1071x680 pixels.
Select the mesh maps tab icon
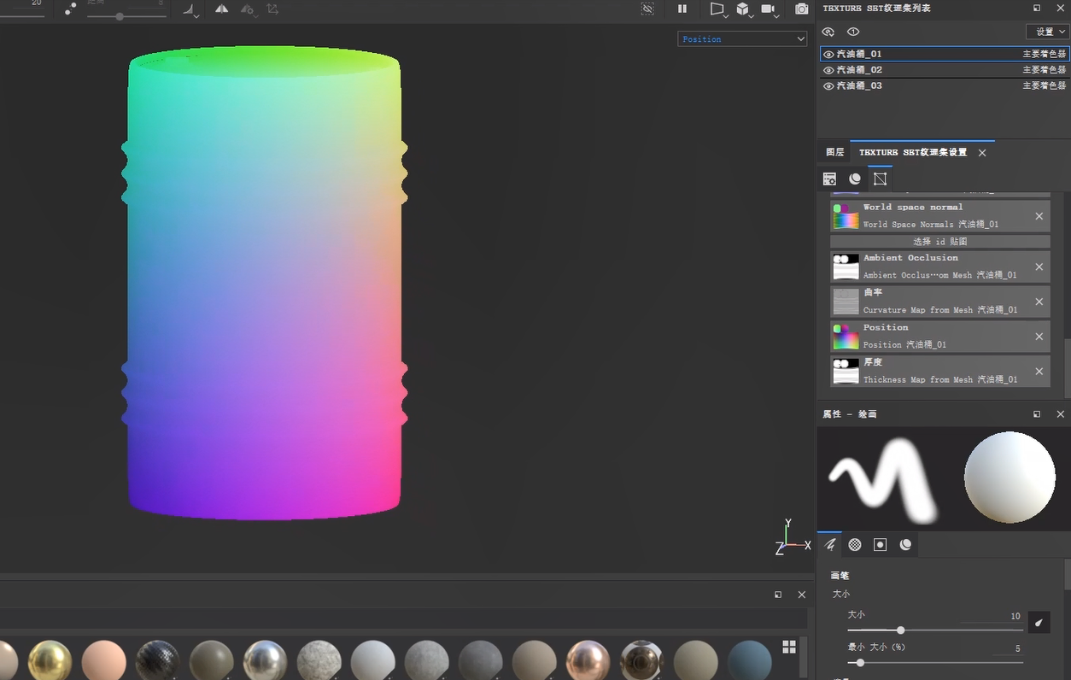(880, 179)
